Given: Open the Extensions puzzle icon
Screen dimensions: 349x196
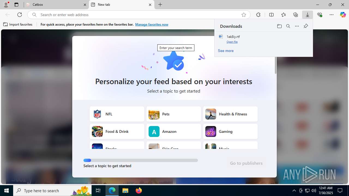Looking at the screenshot, I should tap(258, 15).
